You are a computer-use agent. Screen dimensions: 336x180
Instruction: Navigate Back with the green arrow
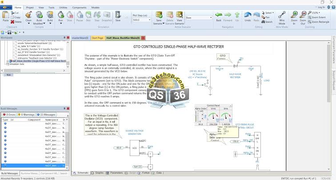click(x=219, y=15)
